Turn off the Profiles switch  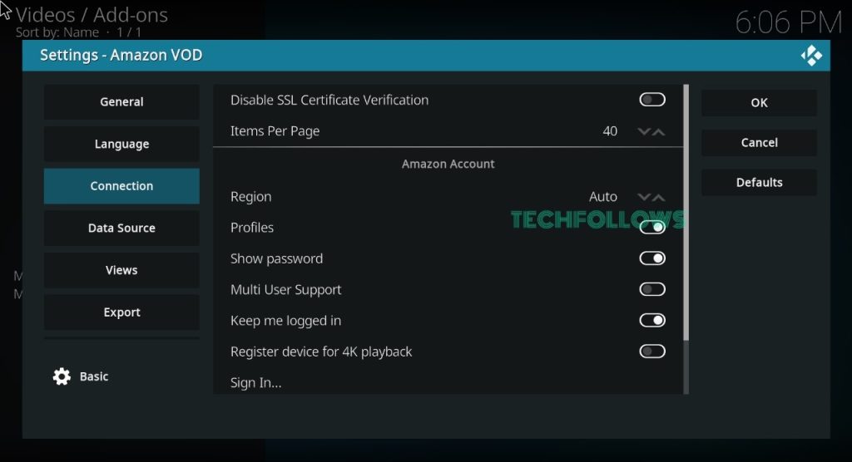pyautogui.click(x=652, y=227)
